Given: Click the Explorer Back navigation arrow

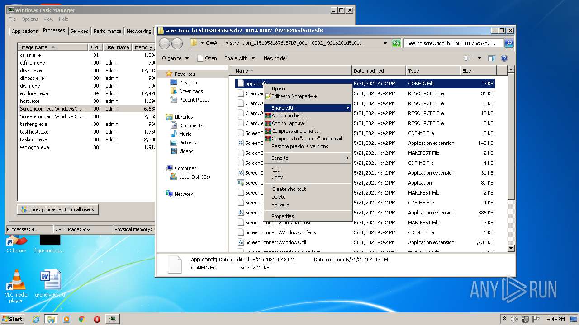Looking at the screenshot, I should click(164, 43).
